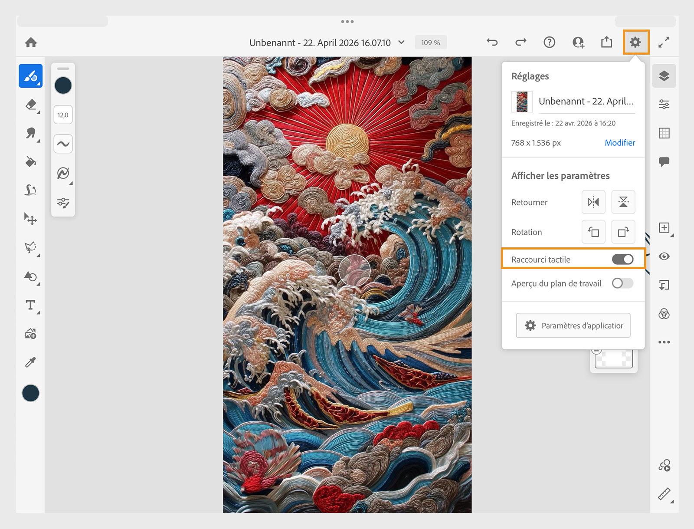Select the Eyedropper tool
Screen dimensions: 694x529
pos(31,362)
